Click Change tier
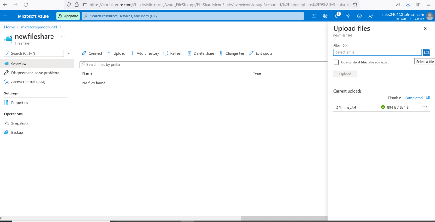This screenshot has width=435, height=222. 232,53
